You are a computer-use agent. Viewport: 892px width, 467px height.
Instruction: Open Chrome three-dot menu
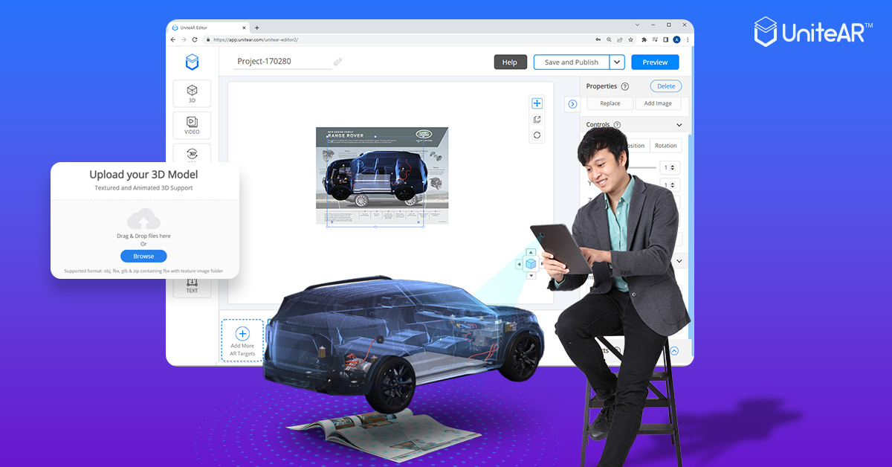click(x=688, y=39)
